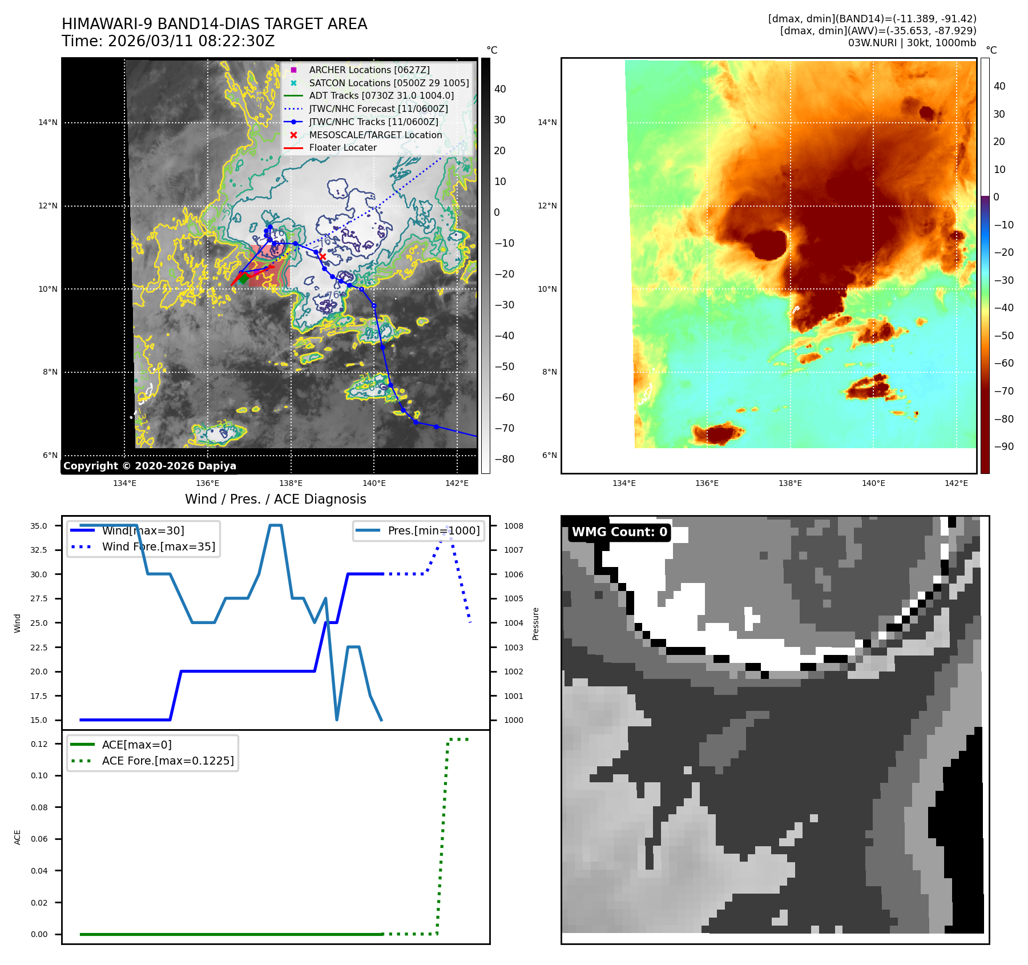Click the red Floater Locater legend line
Screen dimensions: 1028x965
pyautogui.click(x=293, y=148)
